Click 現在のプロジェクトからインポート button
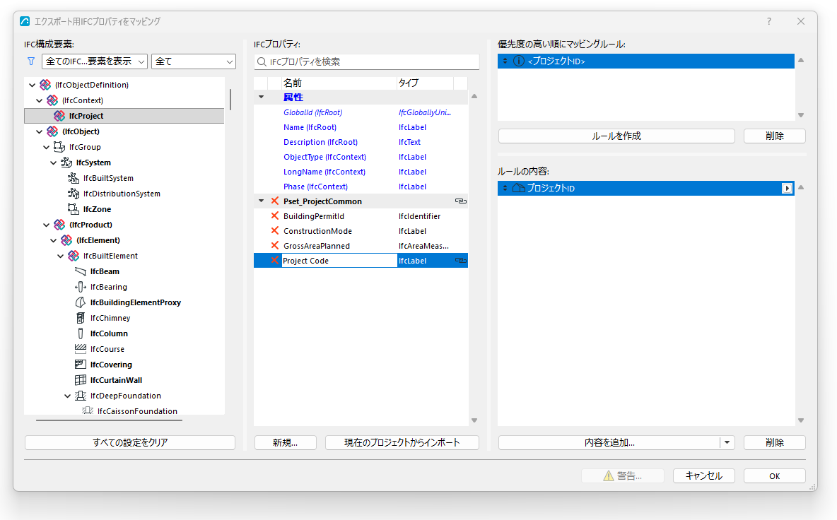Viewport: 837px width, 520px height. 402,443
